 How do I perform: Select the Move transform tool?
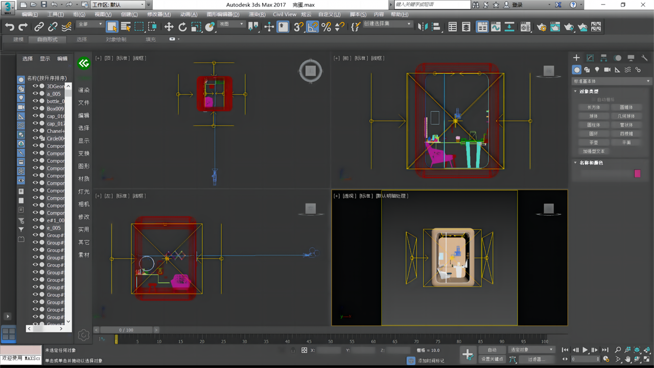point(169,27)
